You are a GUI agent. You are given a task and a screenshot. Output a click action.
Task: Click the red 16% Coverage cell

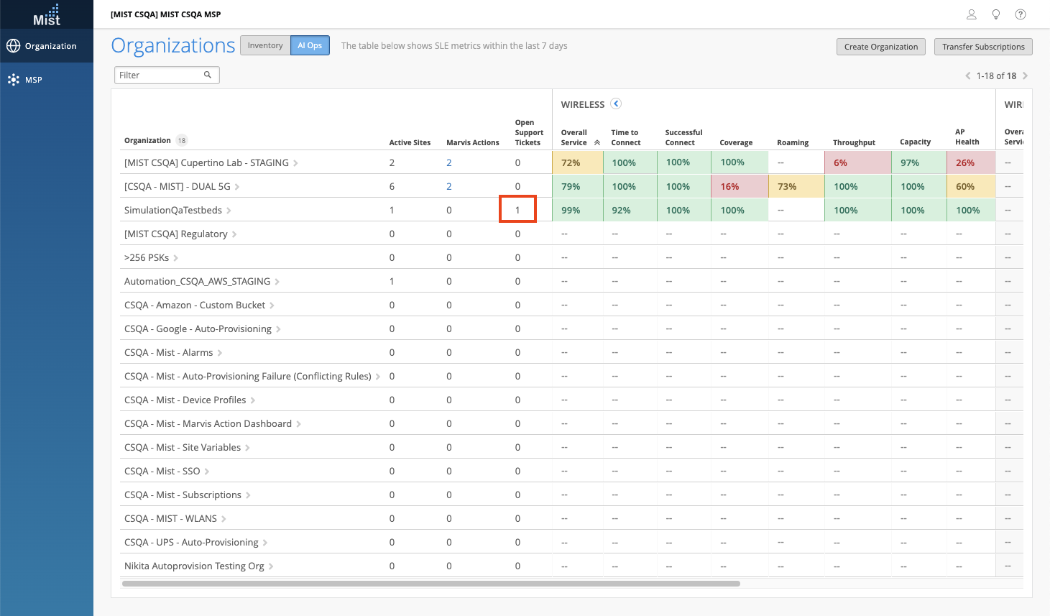739,186
